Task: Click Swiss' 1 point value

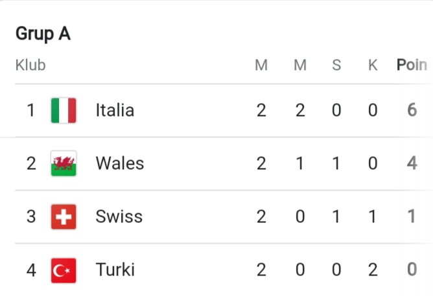Action: point(412,217)
